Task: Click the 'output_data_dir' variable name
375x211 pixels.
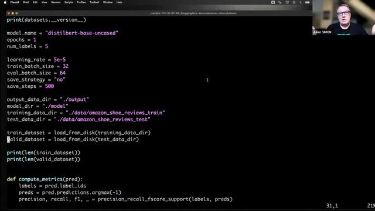Action: 29,100
